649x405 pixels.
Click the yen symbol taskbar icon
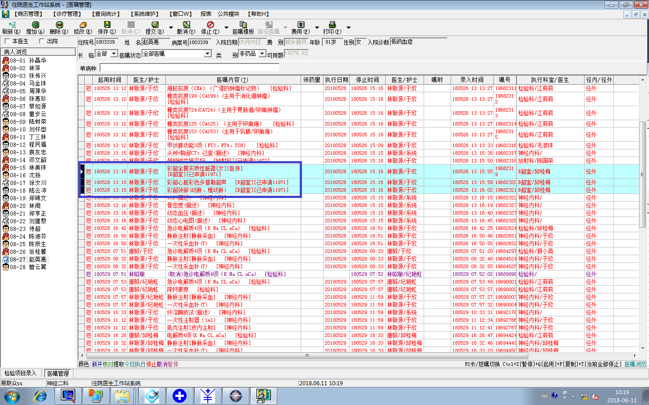(x=207, y=396)
